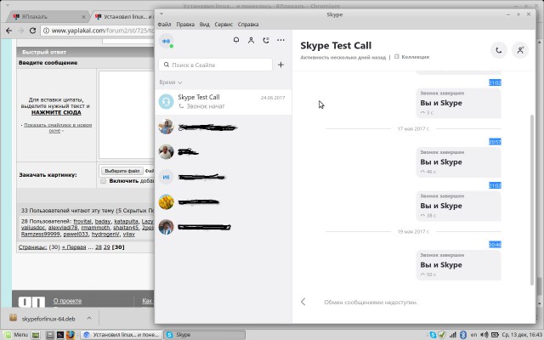The image size is (544, 340).
Task: Click Skype icon in system tray
Action: tap(433, 335)
